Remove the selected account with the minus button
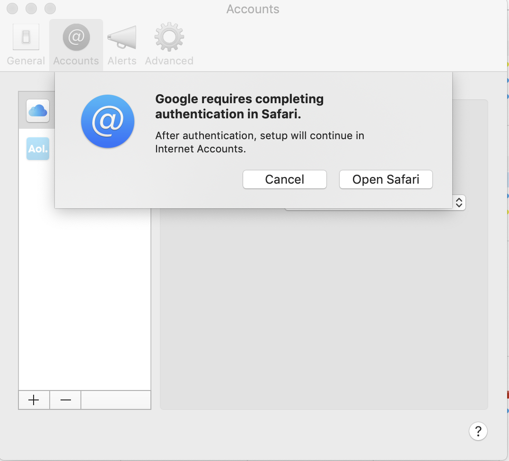Viewport: 509px width, 461px height. click(65, 400)
